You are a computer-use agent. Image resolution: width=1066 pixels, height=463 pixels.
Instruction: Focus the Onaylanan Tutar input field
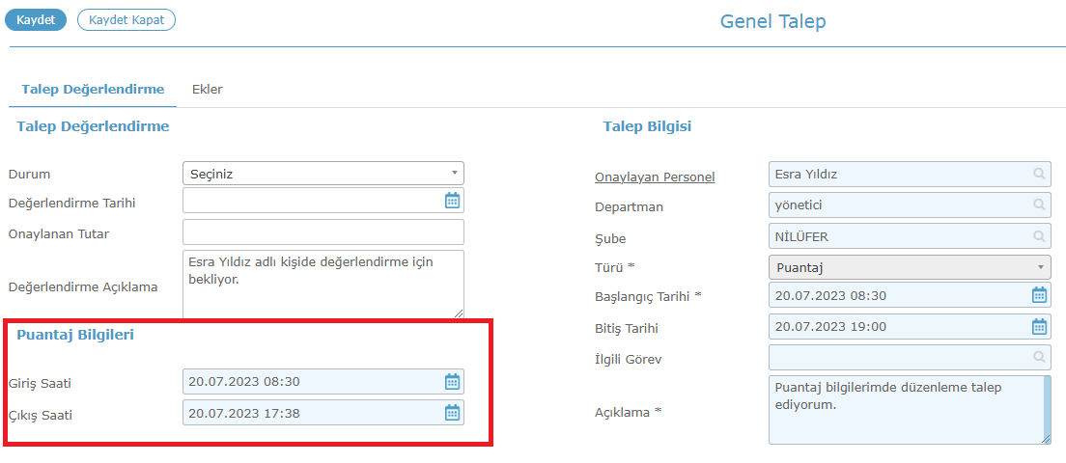323,231
